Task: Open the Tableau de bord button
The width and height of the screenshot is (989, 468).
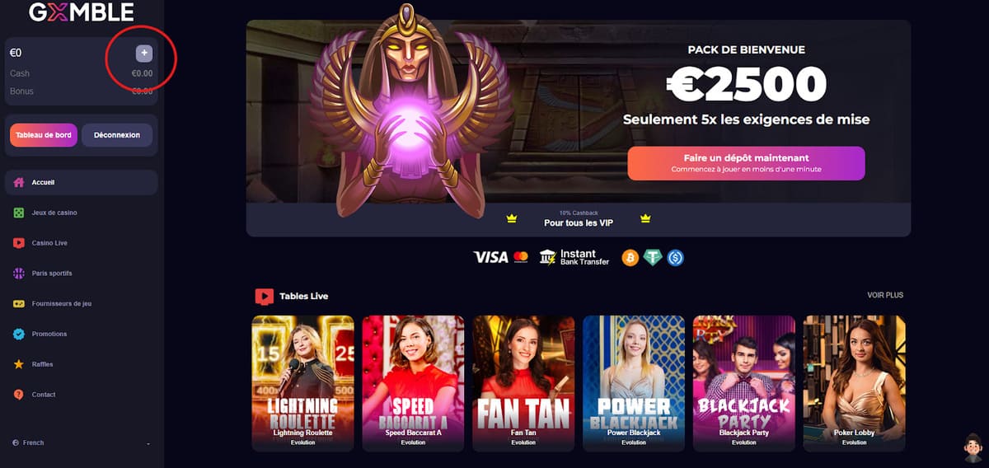Action: click(x=44, y=135)
